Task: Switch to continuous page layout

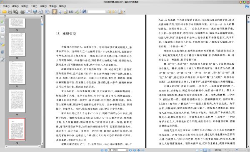Action: click(201, 150)
